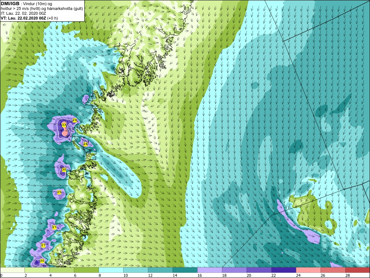The height and width of the screenshot is (278, 370).
Task: Click the yellow gust label 26
Action: [85, 144]
